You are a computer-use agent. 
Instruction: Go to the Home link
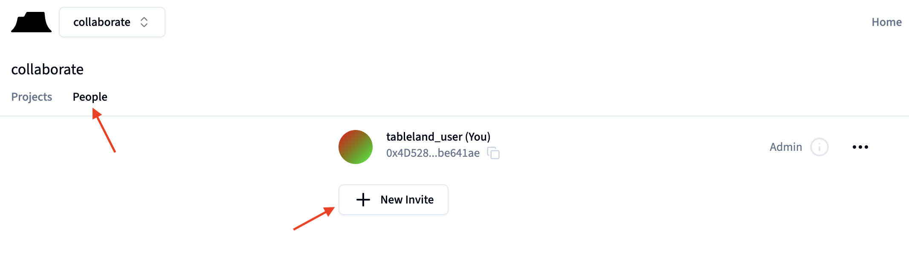click(x=886, y=22)
